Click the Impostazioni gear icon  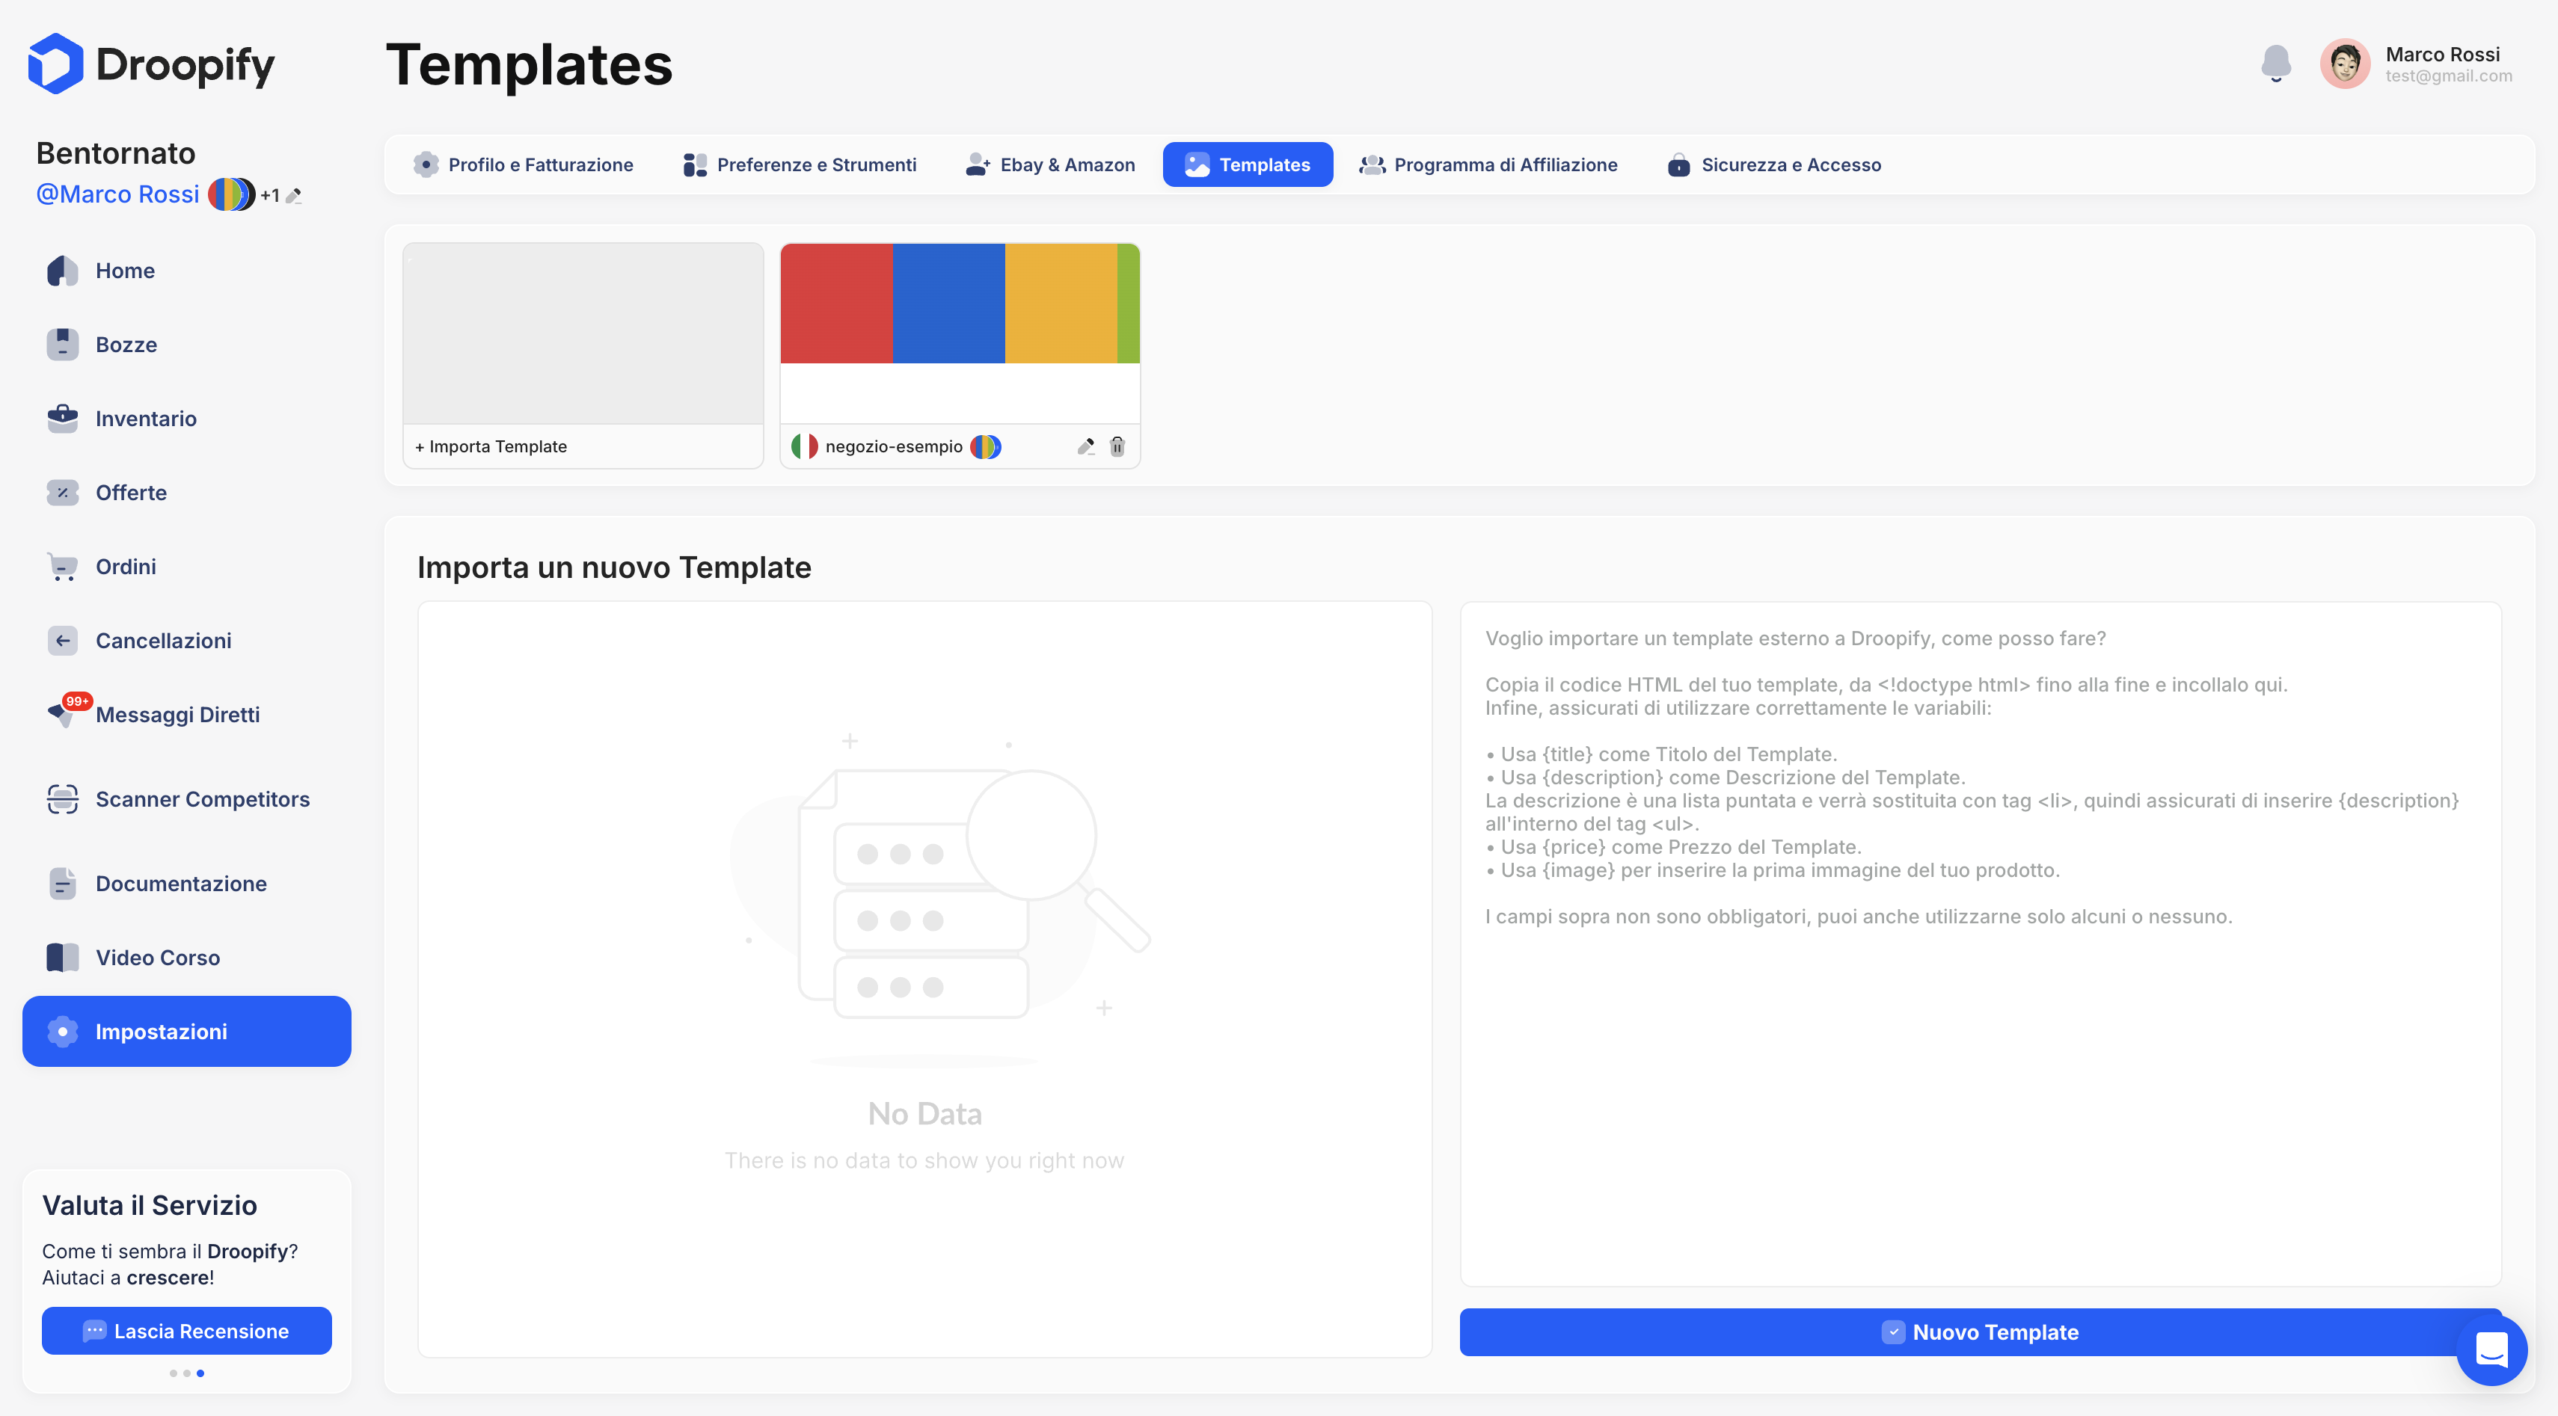point(63,1031)
